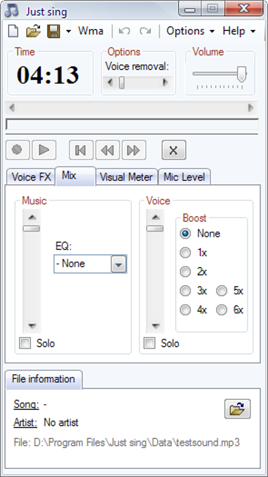Enable the Music Solo checkbox

[x=25, y=343]
